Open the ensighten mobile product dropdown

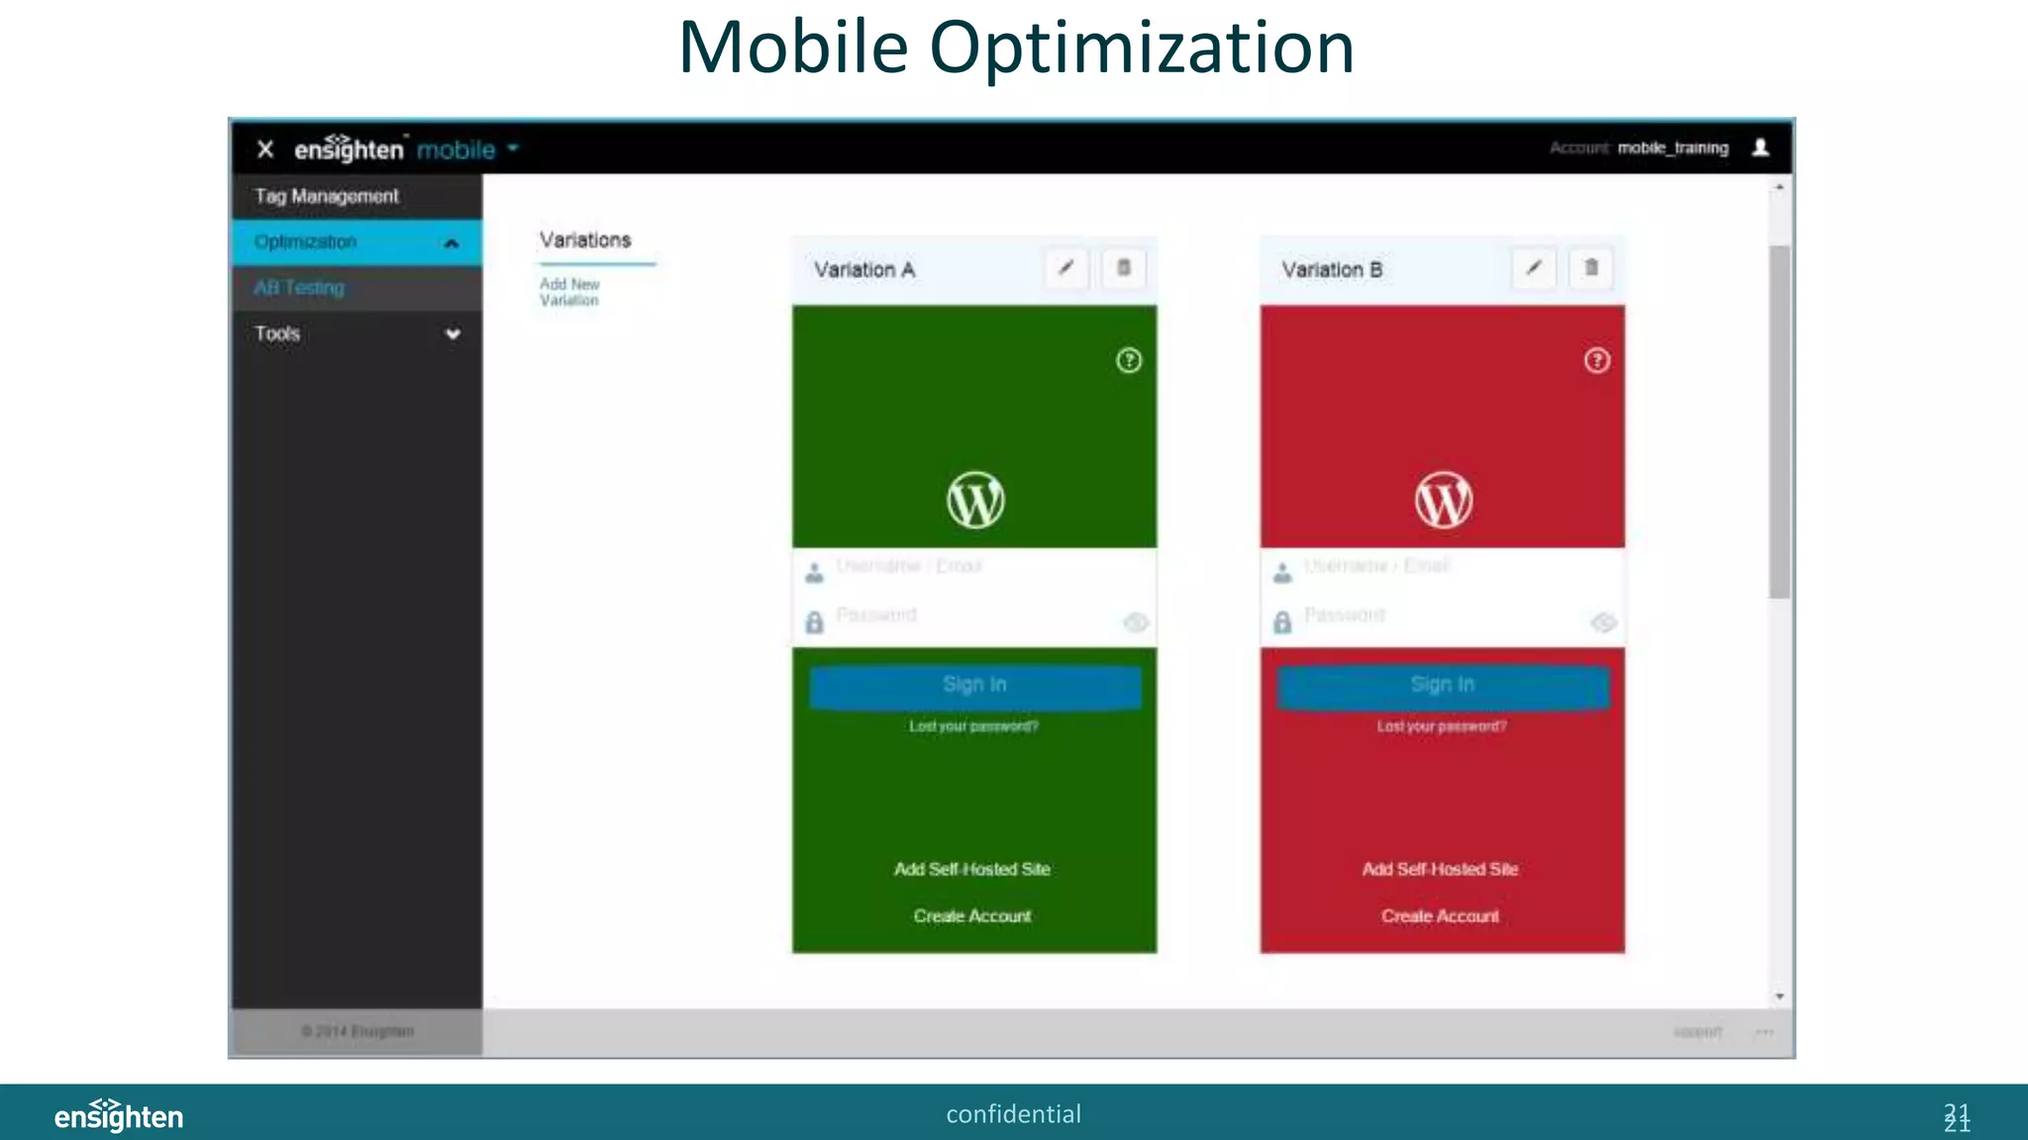point(512,148)
